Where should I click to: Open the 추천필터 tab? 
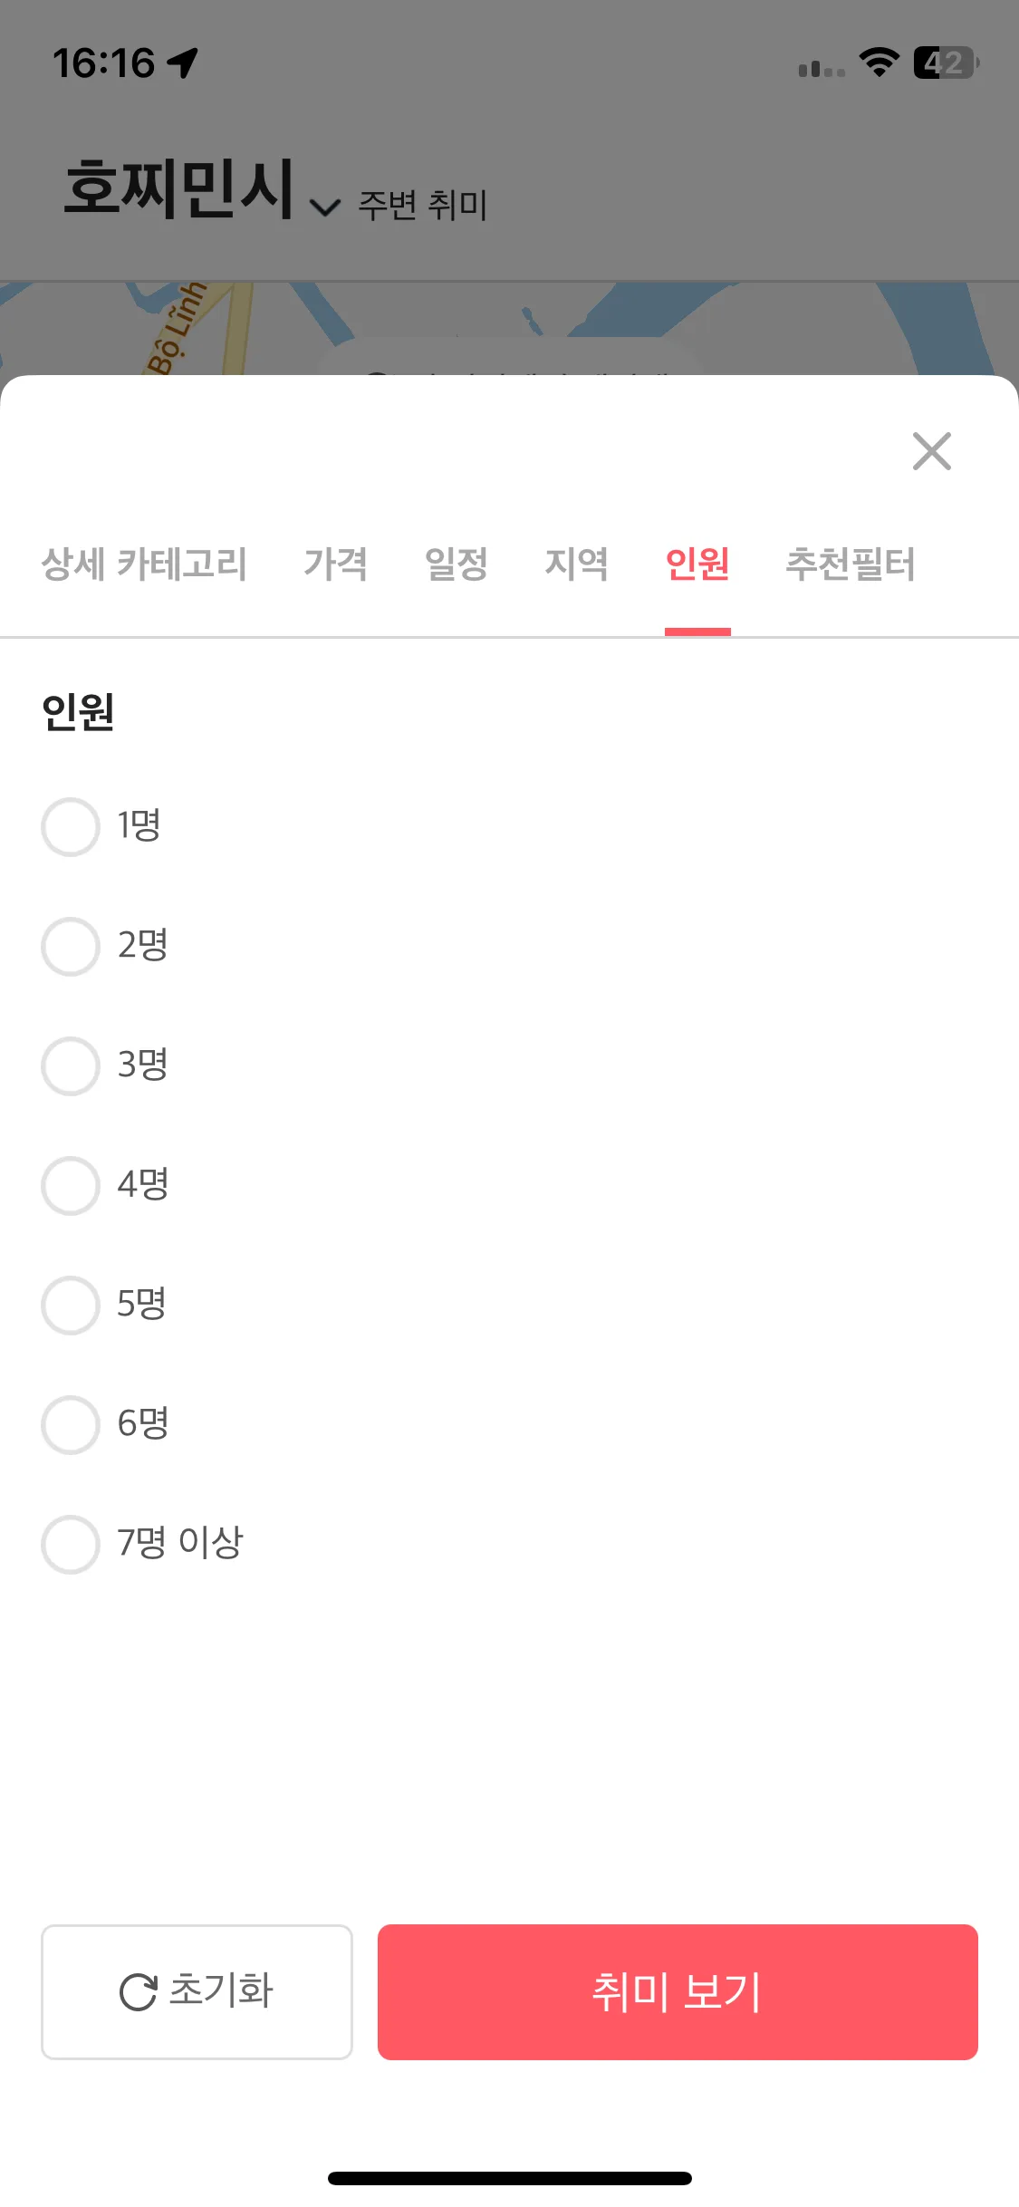tap(851, 564)
